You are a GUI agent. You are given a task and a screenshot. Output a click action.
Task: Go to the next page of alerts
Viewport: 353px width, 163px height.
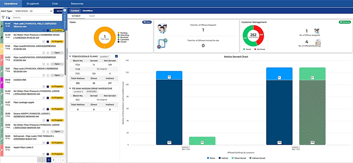[58, 160]
